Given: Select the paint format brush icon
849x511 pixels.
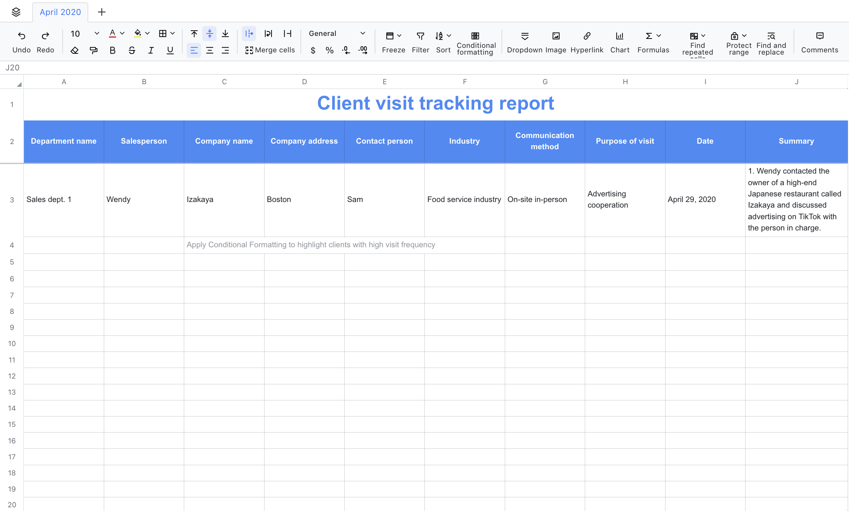Looking at the screenshot, I should pos(94,50).
